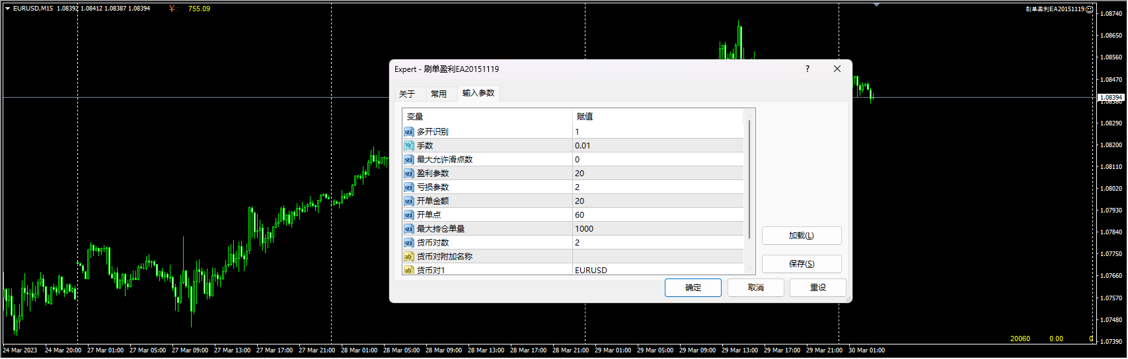Screen dimensions: 1128x359
Task: Click the help question mark in dialog title
Action: coord(807,69)
